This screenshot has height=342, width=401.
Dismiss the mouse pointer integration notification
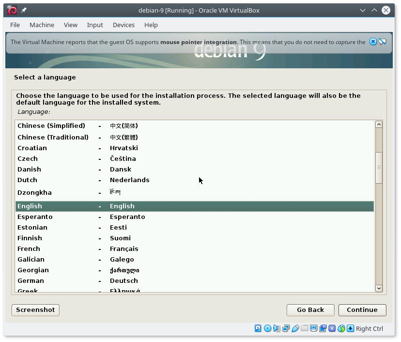(x=373, y=42)
